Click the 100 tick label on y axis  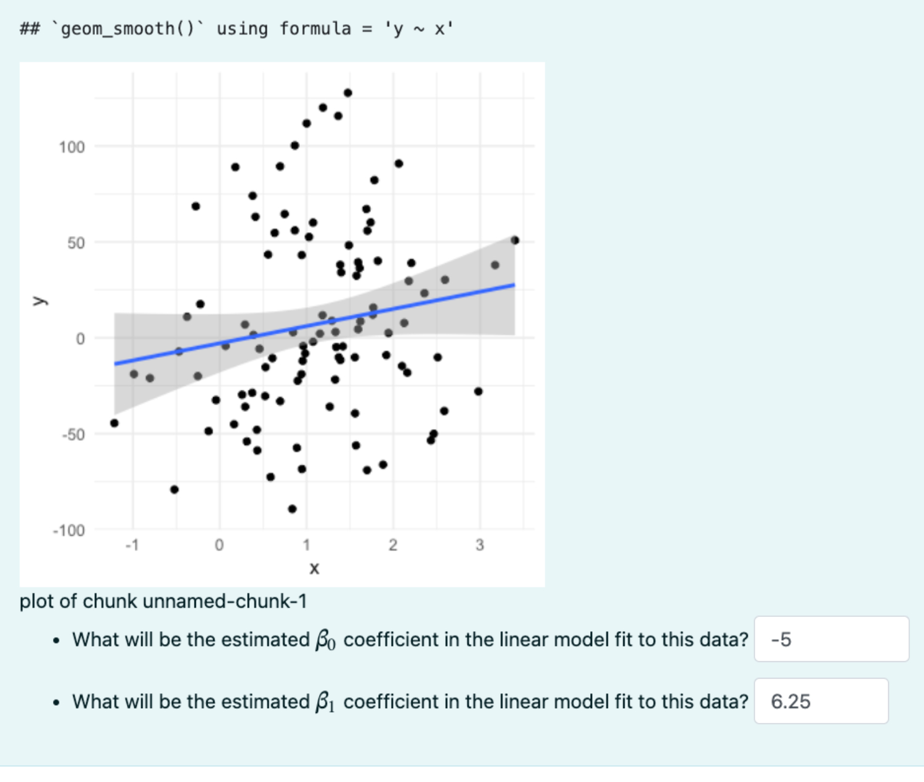pos(71,147)
